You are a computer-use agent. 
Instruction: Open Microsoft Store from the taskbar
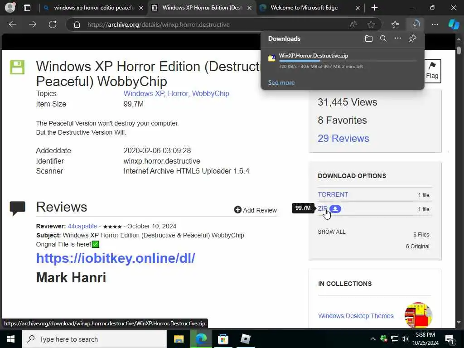pos(223,339)
